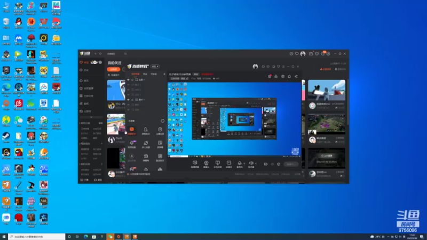Select the third scene tab in companion
427x240 pixels.
pyautogui.click(x=154, y=74)
